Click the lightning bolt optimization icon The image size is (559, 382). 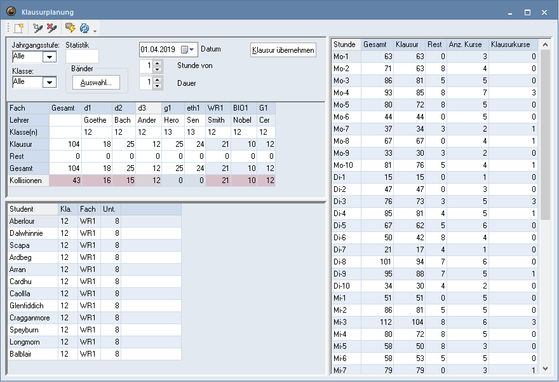point(70,28)
